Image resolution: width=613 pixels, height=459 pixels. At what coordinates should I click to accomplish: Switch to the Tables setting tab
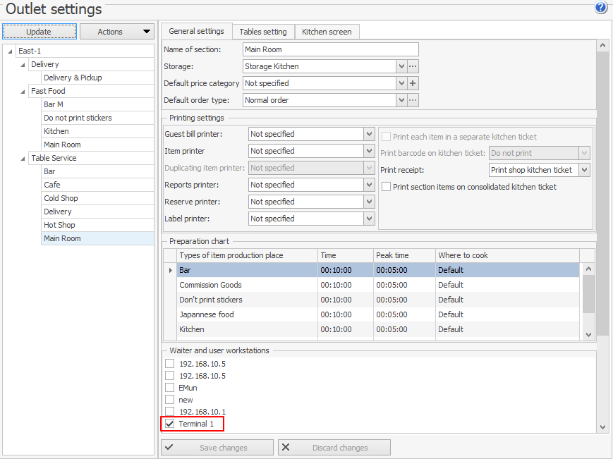(263, 32)
